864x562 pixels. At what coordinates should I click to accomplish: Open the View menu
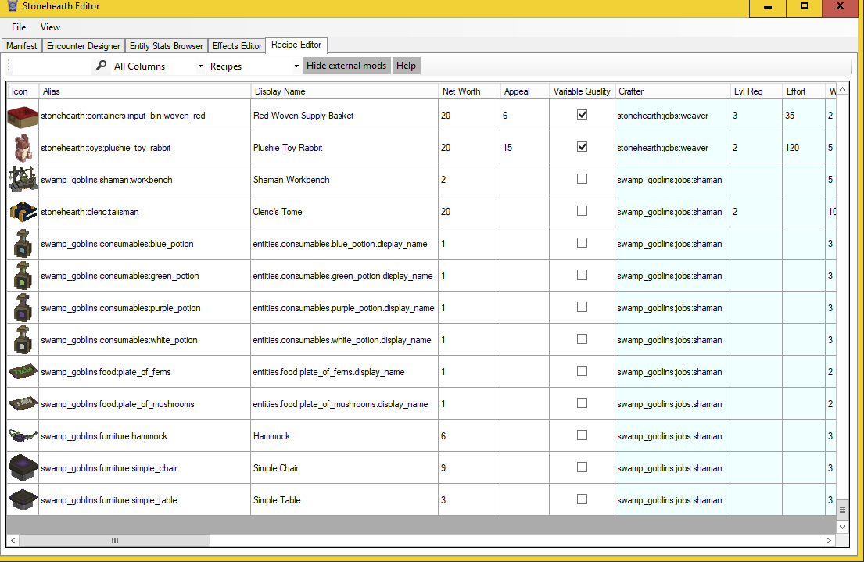(50, 27)
